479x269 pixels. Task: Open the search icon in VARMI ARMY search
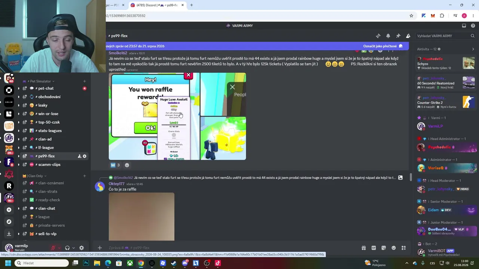point(473,36)
